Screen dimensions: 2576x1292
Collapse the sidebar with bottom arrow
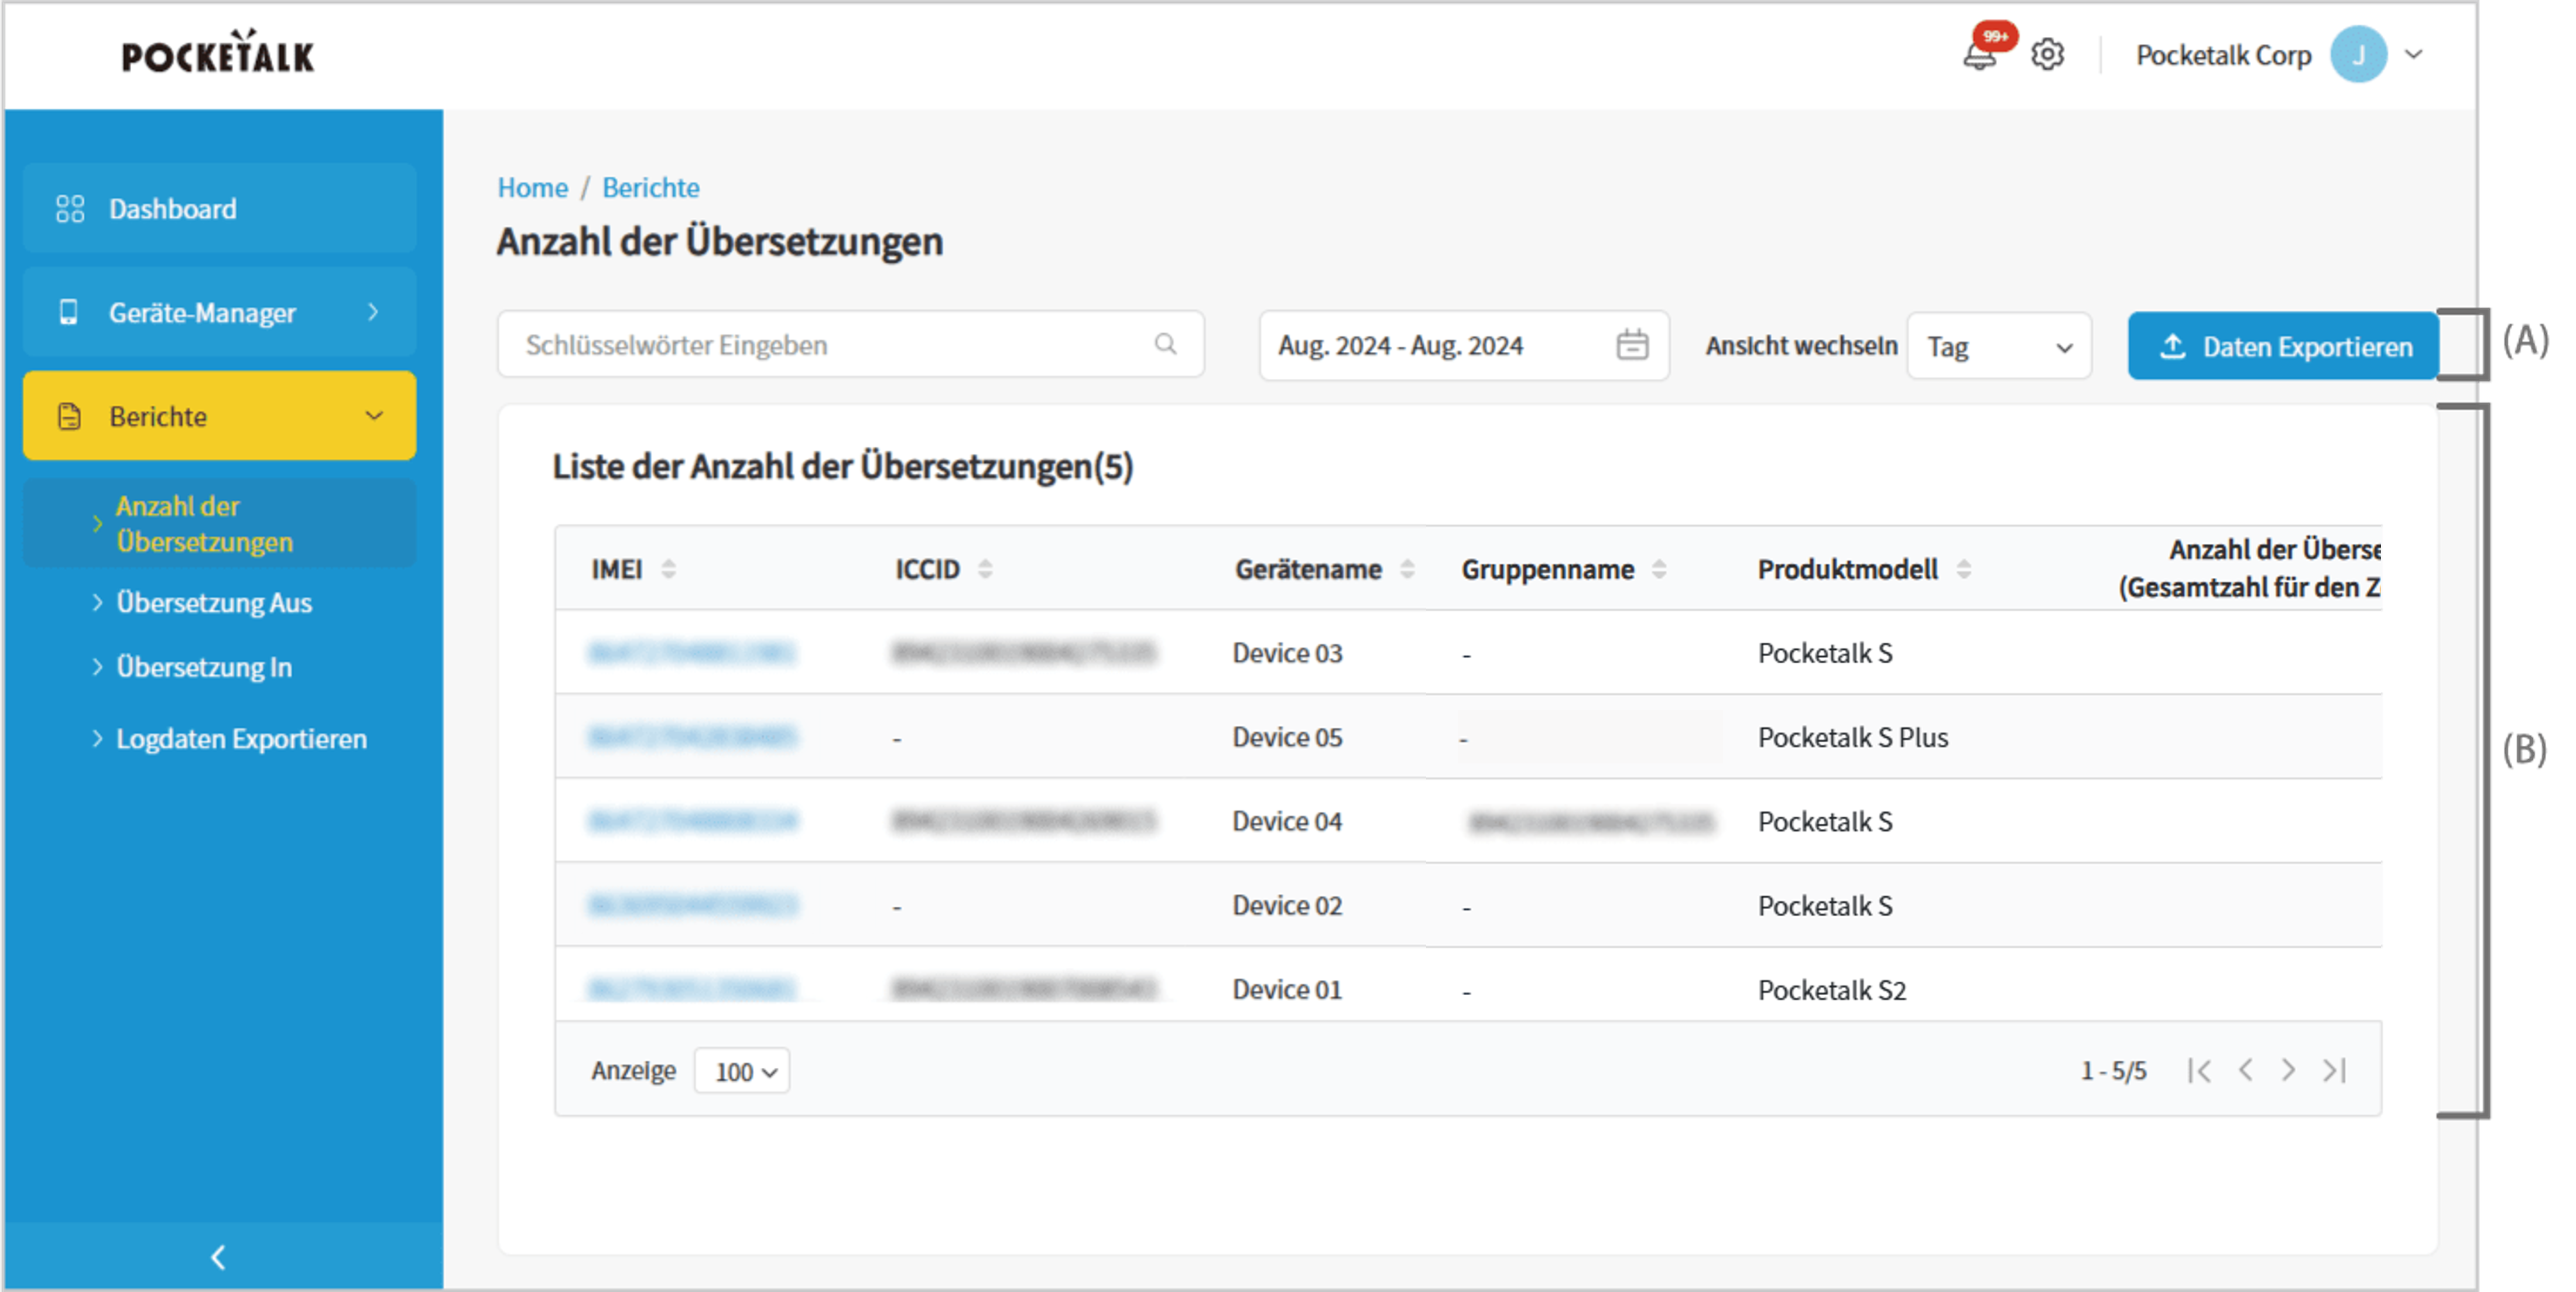click(x=218, y=1257)
